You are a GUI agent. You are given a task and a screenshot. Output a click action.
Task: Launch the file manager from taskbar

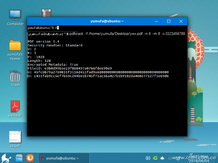[19, 158]
